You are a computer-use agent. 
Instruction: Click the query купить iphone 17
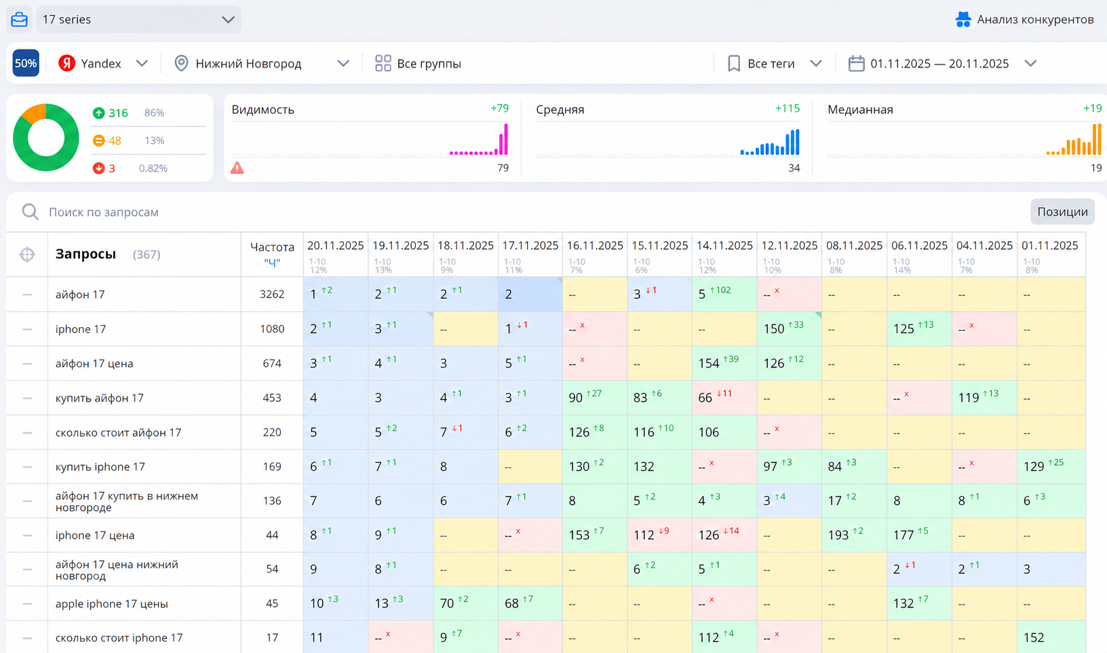[100, 467]
